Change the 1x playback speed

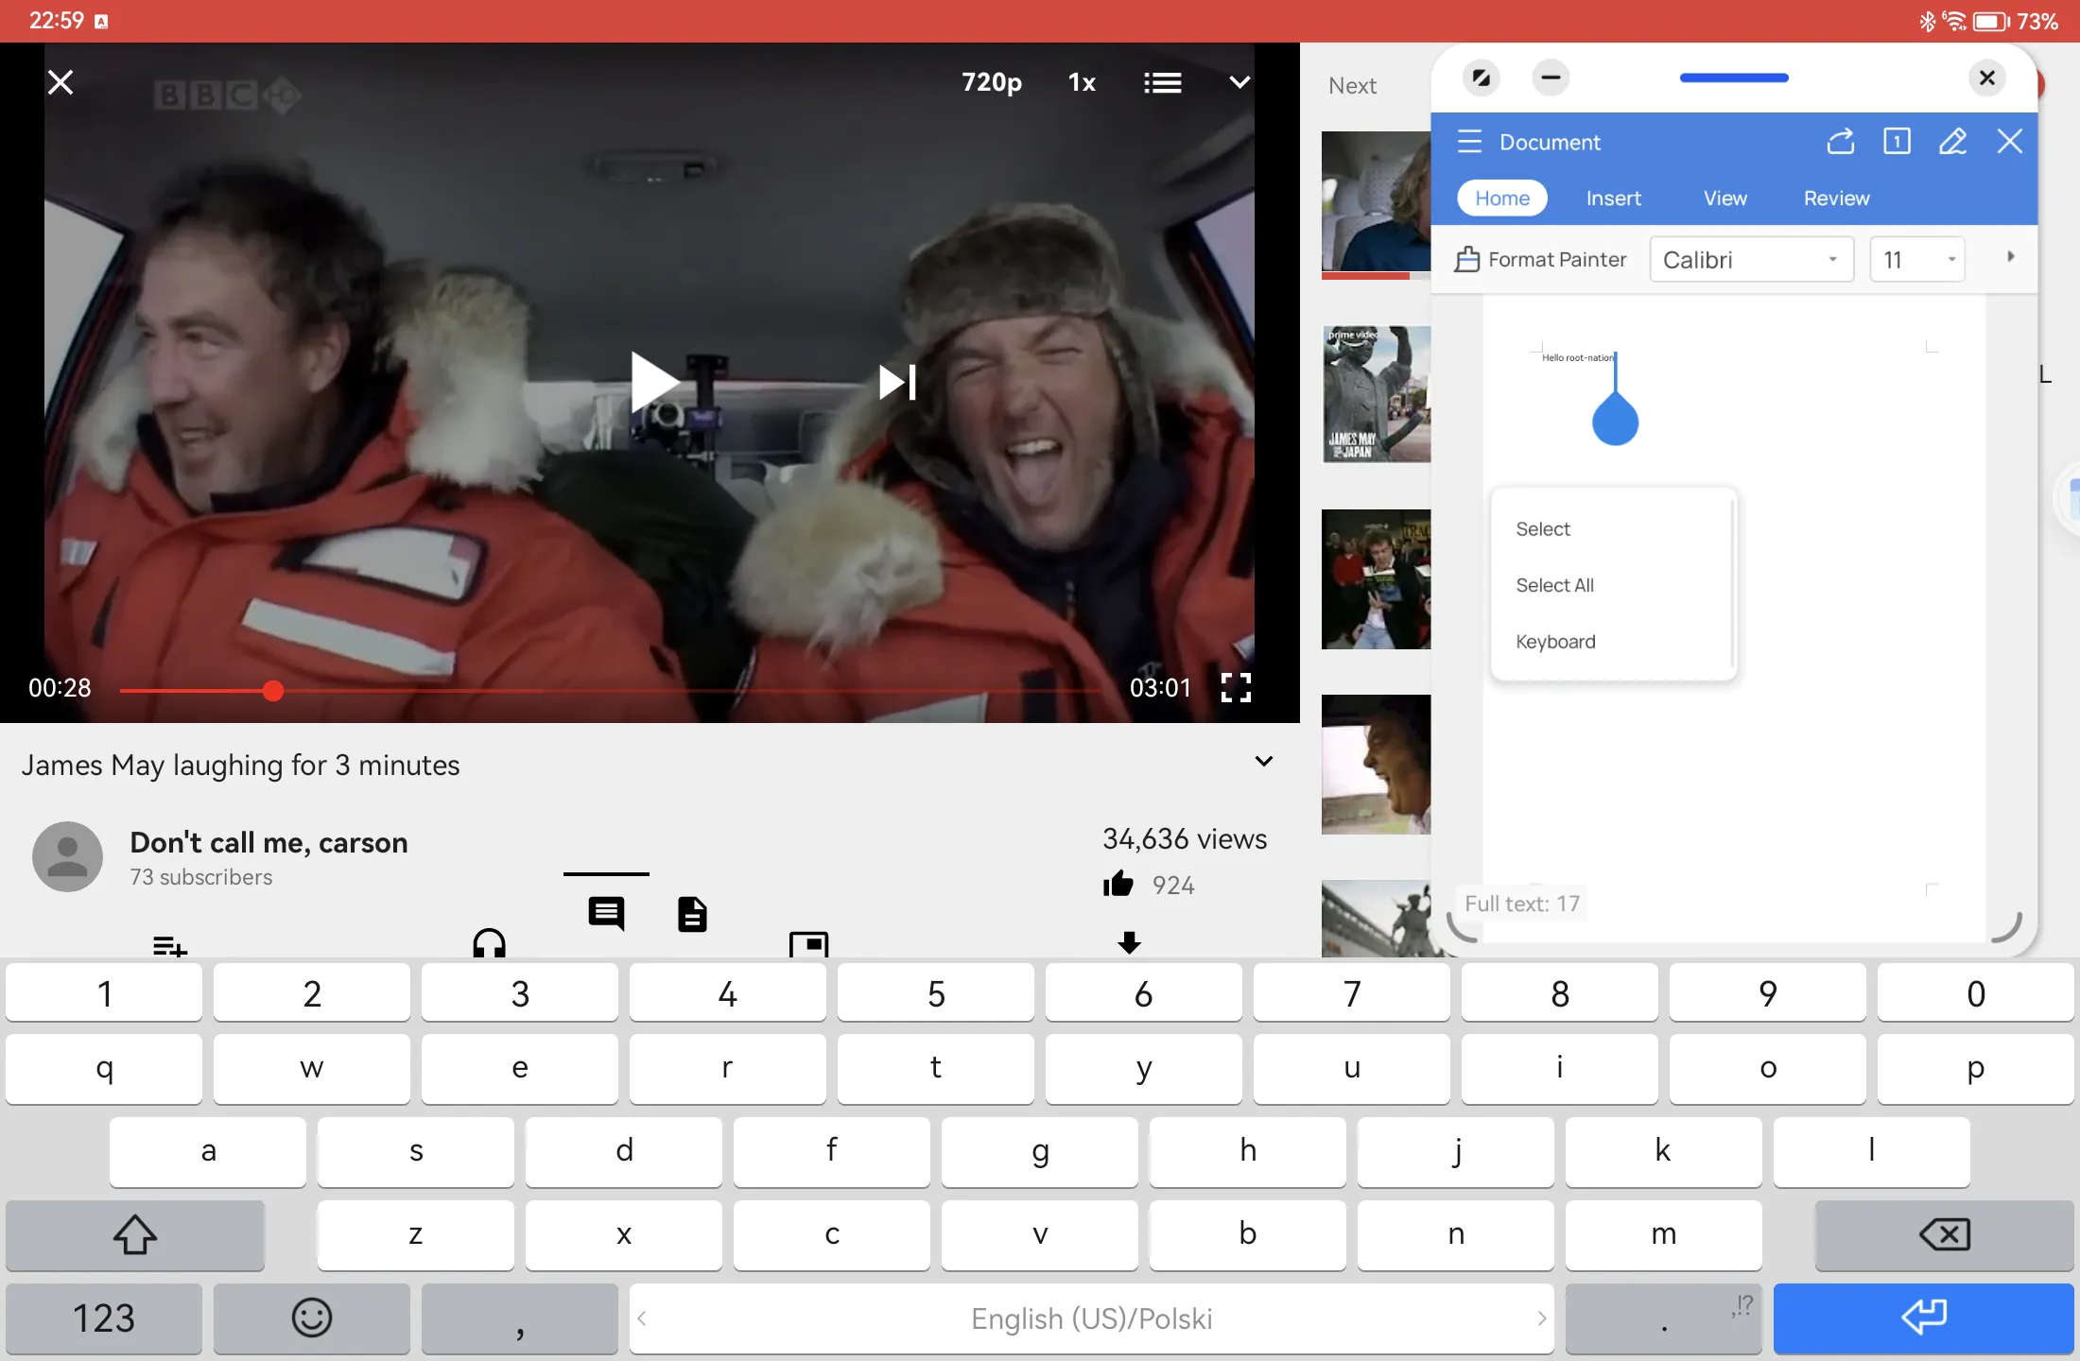click(1083, 83)
